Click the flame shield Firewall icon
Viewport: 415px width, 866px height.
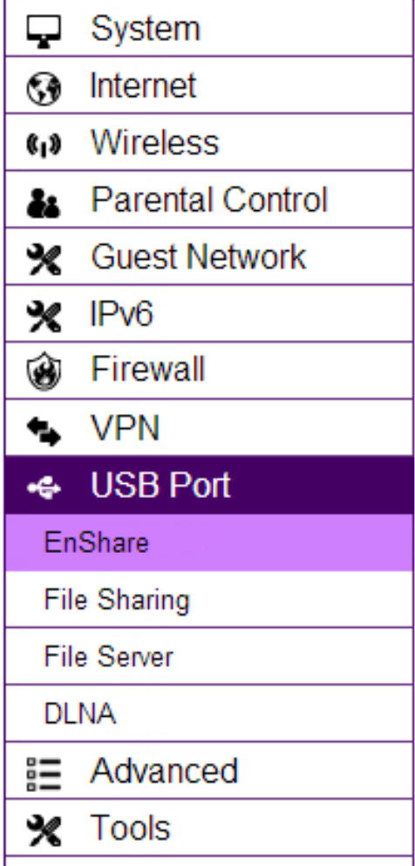[x=44, y=373]
